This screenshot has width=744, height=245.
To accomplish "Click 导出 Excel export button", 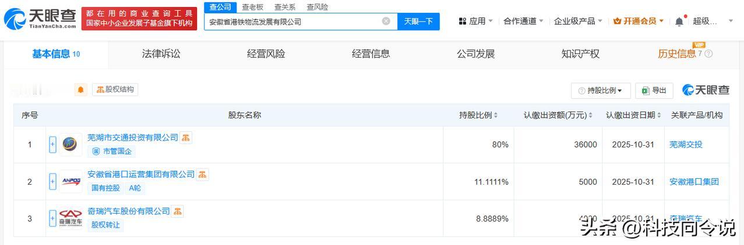I will tap(654, 91).
